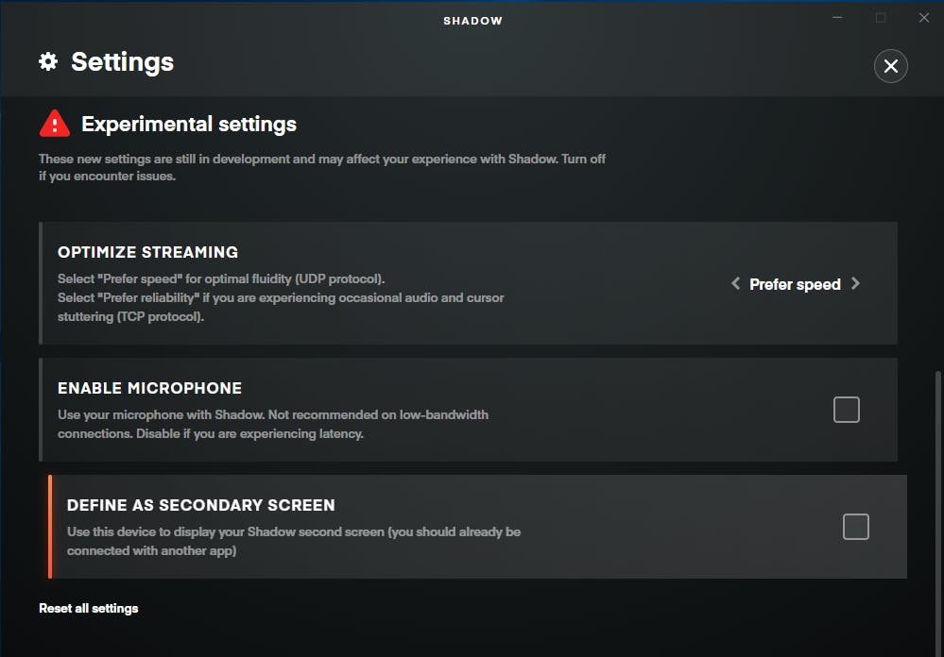Maximize the Shadow window
Viewport: 944px width, 657px height.
tap(880, 18)
